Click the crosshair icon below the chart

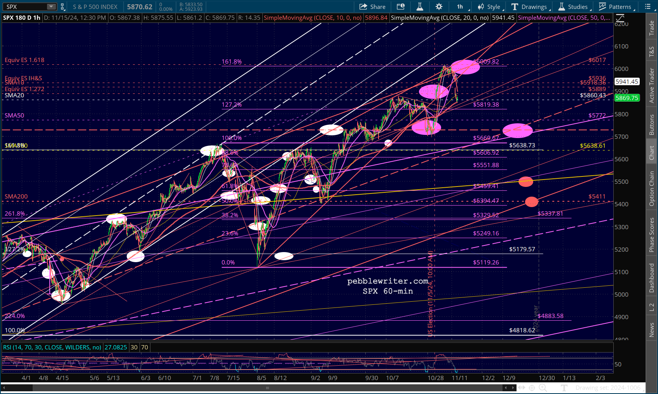(x=532, y=388)
